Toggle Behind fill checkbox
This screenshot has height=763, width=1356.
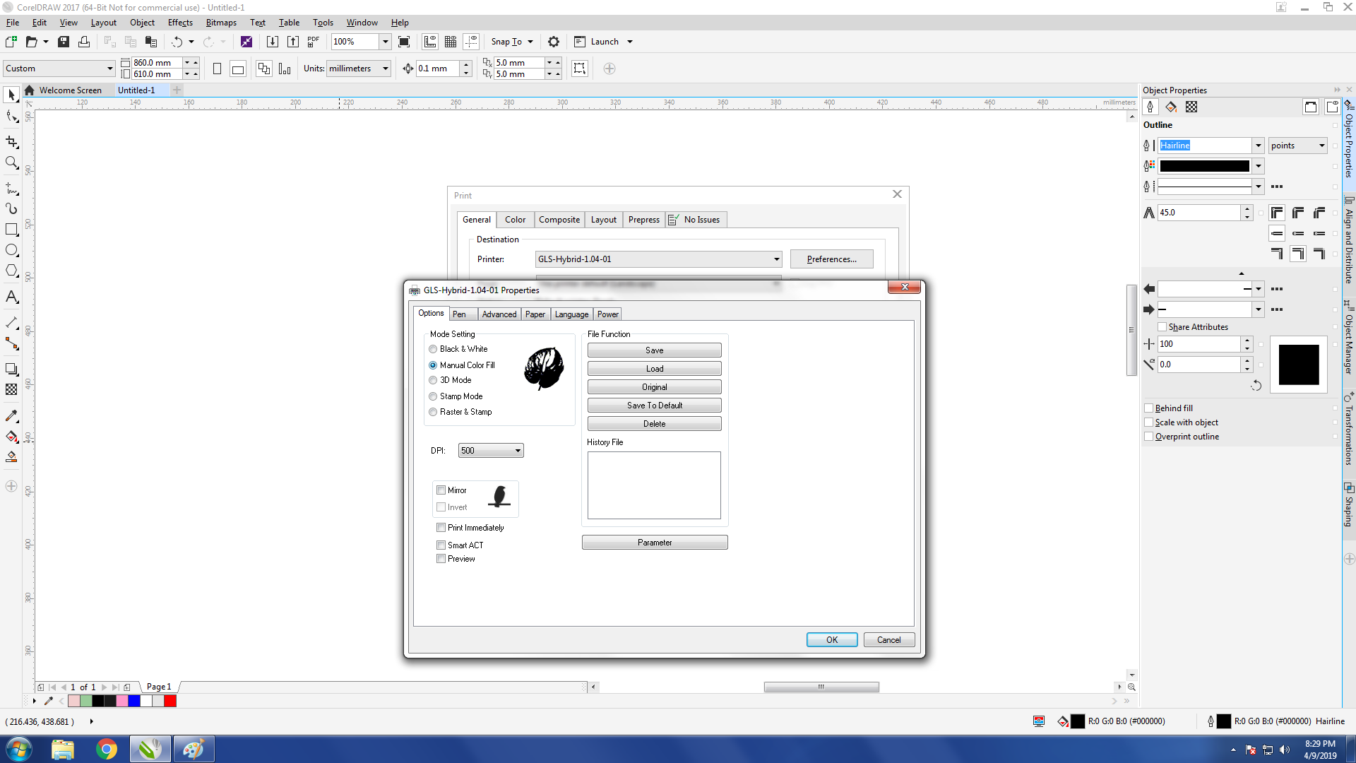click(1148, 408)
